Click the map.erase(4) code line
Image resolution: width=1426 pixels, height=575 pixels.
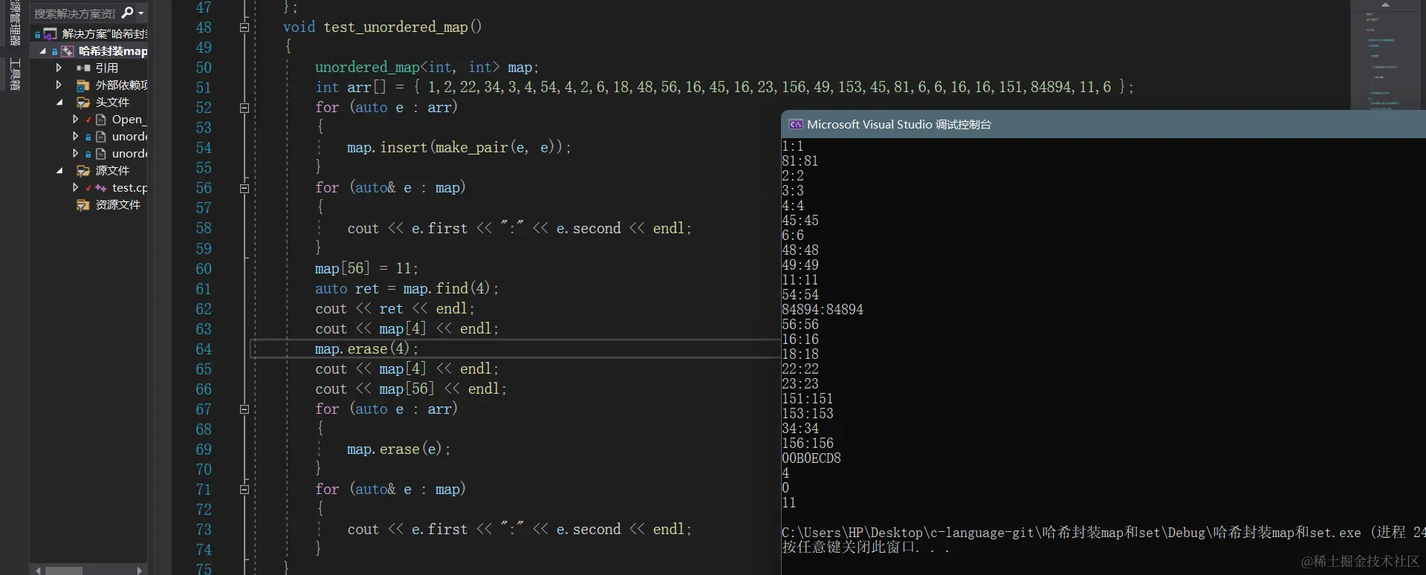pyautogui.click(x=366, y=348)
